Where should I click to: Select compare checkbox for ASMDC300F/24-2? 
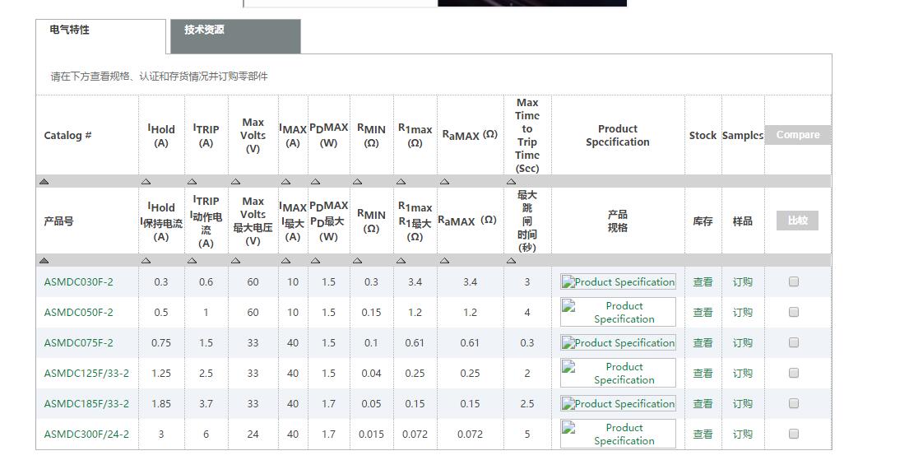[x=794, y=434]
